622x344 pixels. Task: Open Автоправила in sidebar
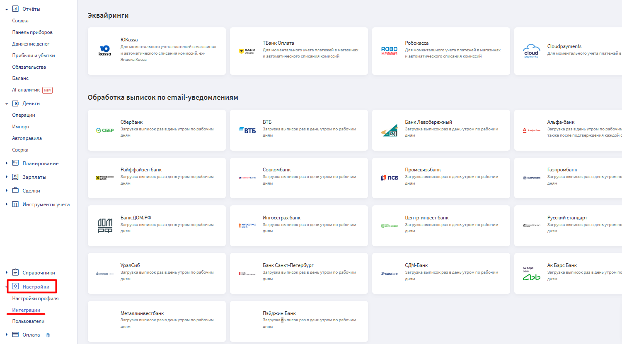27,138
